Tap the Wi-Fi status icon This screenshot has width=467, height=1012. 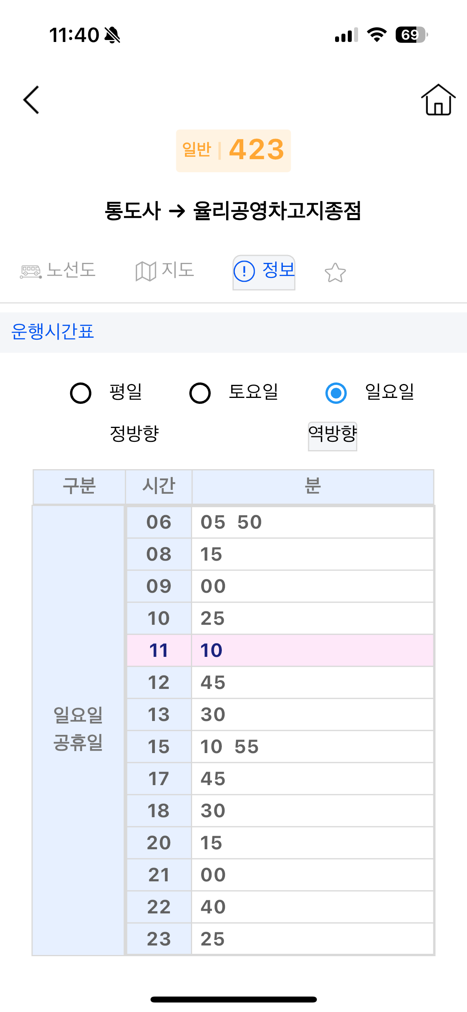pyautogui.click(x=377, y=35)
